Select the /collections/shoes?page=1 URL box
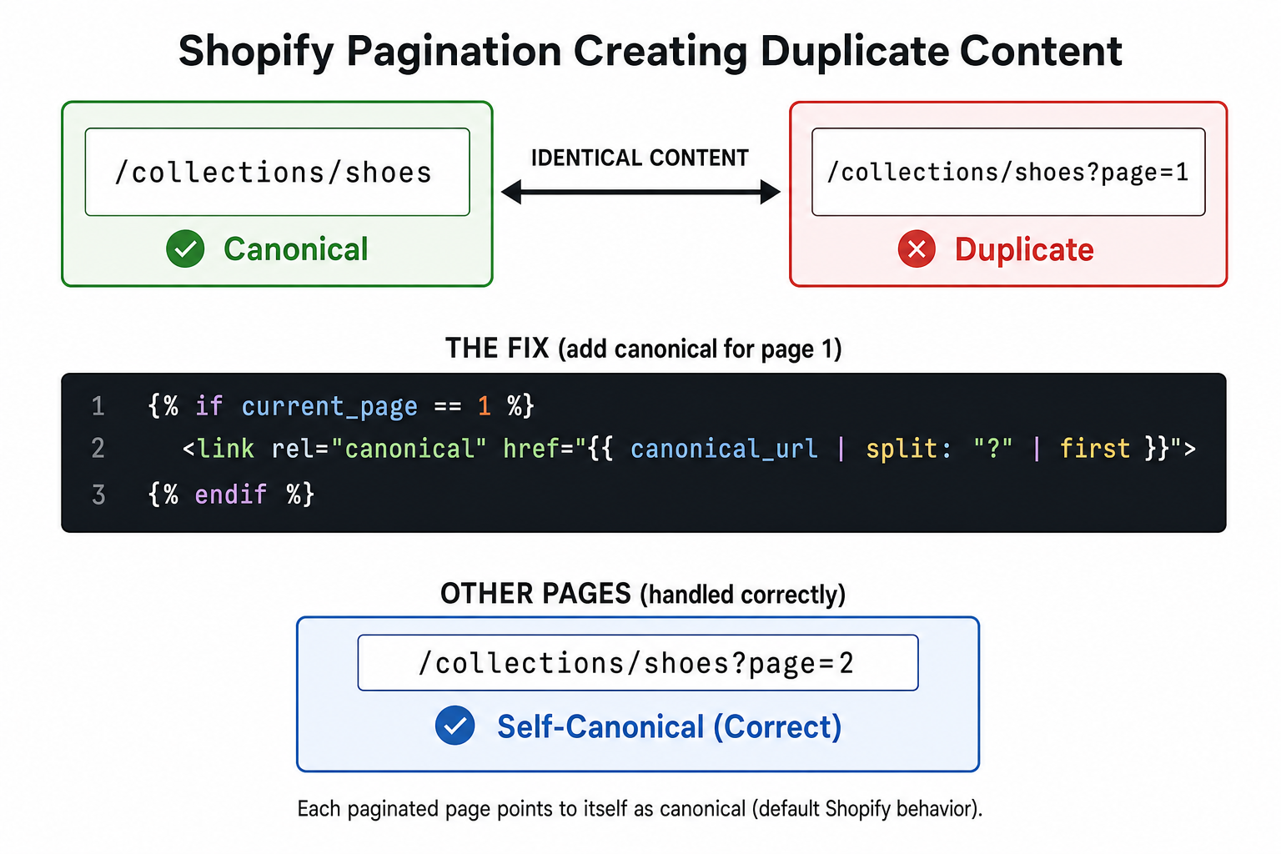 (x=1008, y=172)
